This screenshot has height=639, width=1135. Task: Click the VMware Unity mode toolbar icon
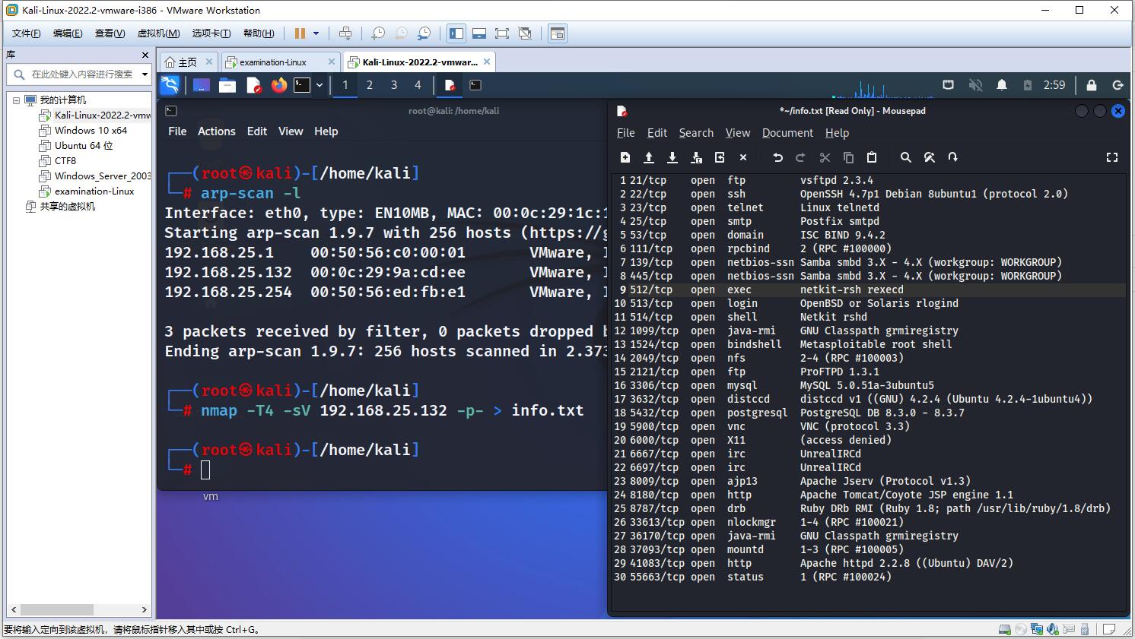[525, 33]
